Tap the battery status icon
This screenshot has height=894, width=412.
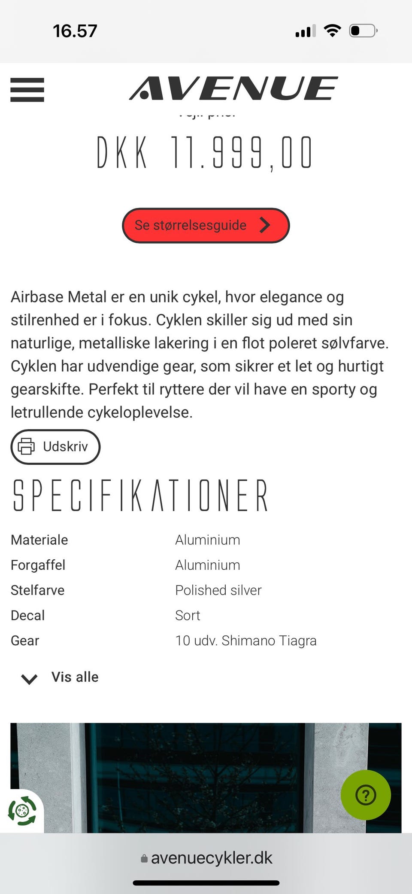pyautogui.click(x=363, y=31)
